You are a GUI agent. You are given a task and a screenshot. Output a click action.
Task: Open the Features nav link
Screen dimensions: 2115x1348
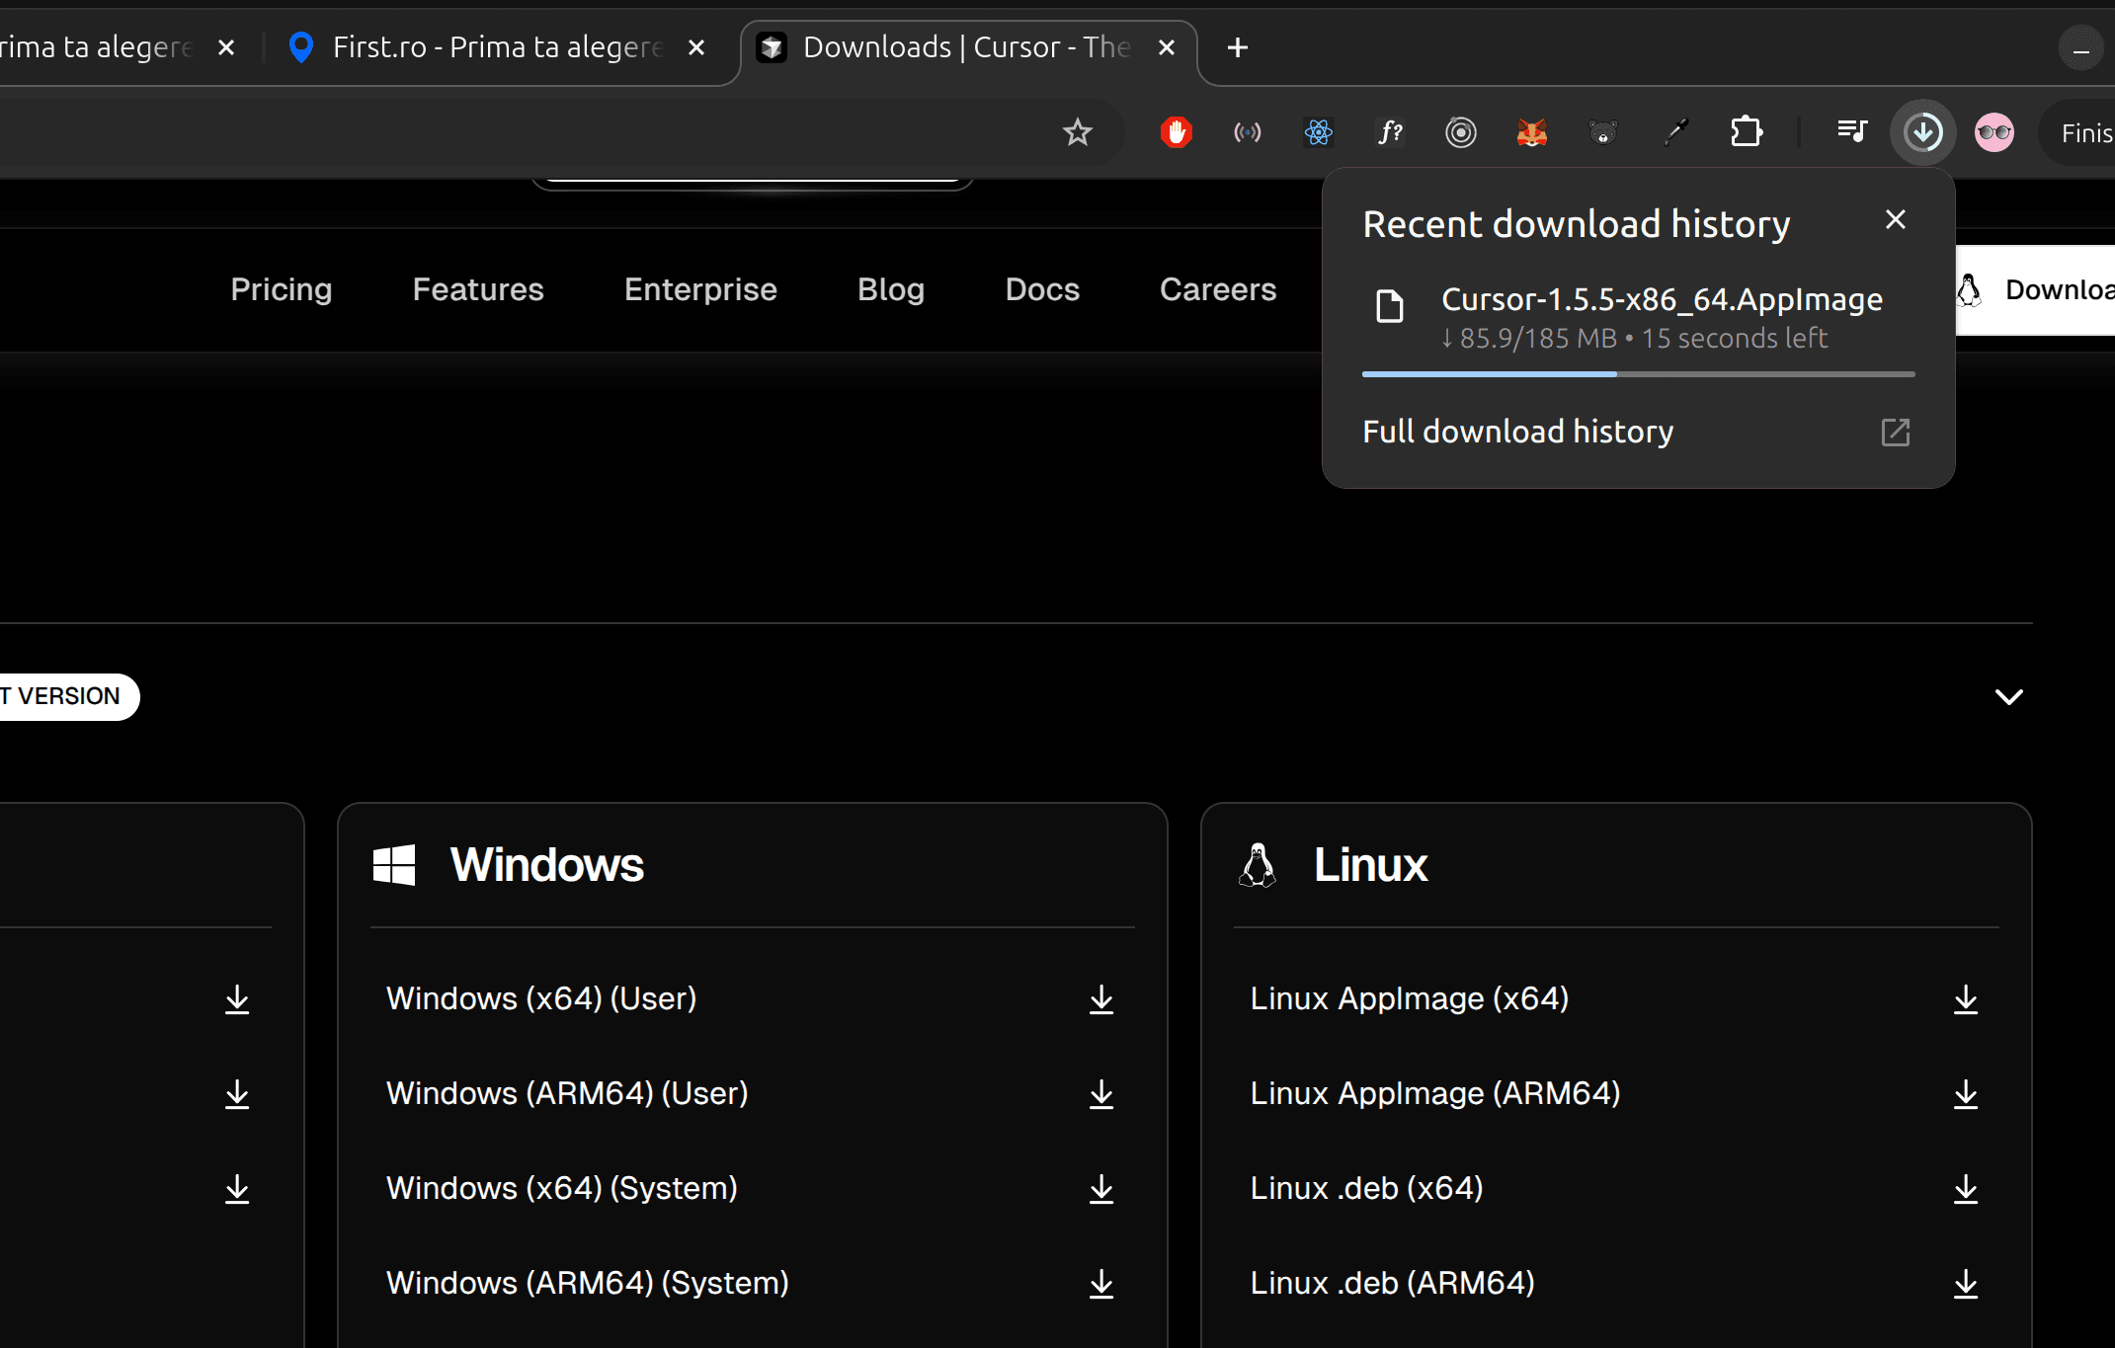coord(478,289)
